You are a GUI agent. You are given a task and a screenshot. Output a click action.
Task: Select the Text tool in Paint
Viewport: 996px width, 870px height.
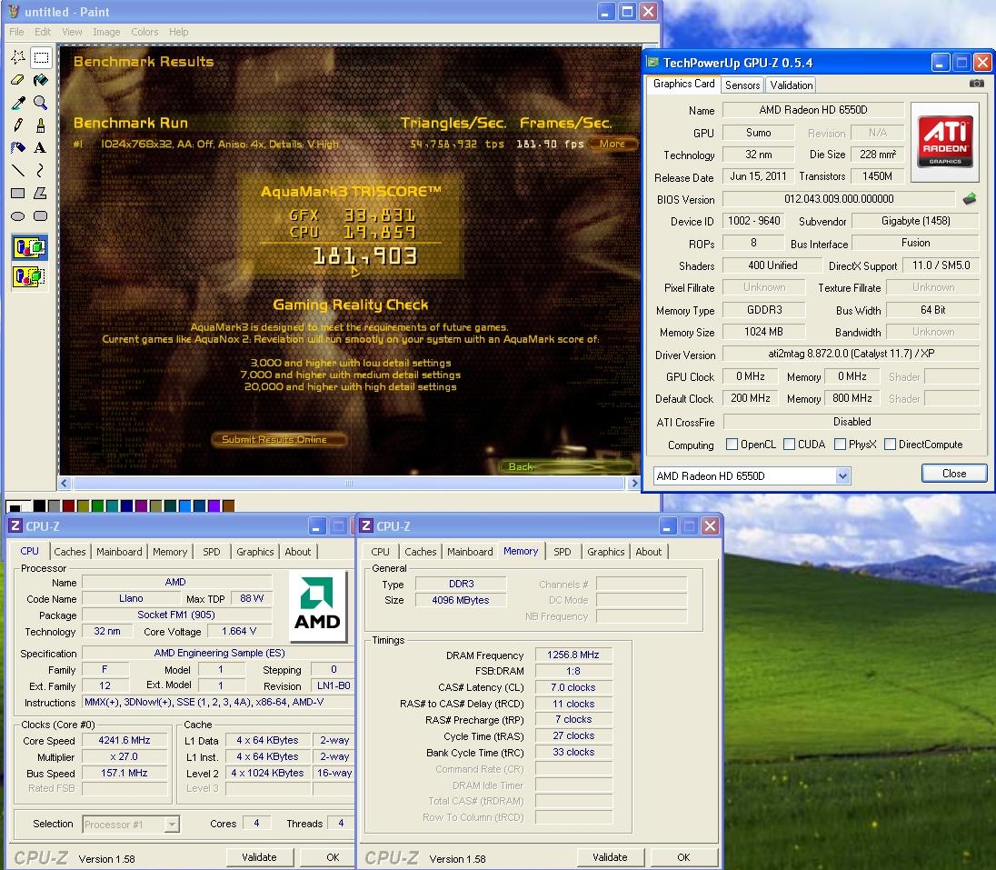pyautogui.click(x=41, y=148)
